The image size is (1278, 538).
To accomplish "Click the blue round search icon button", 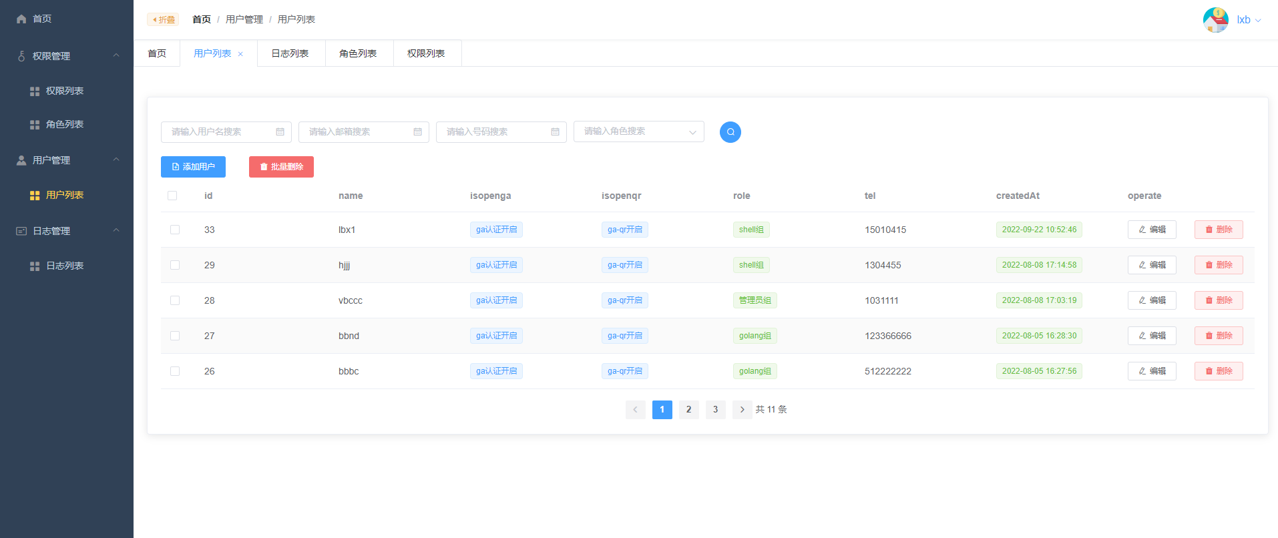I will pyautogui.click(x=730, y=132).
